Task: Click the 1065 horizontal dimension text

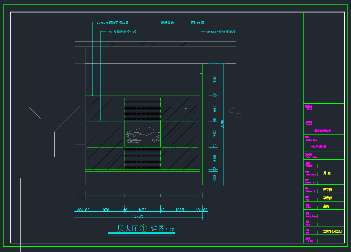Action: click(180, 210)
